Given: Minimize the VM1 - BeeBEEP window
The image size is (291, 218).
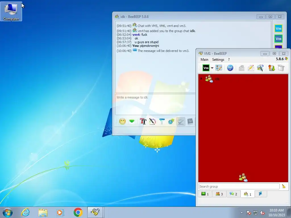Looking at the screenshot, I should [x=265, y=54].
